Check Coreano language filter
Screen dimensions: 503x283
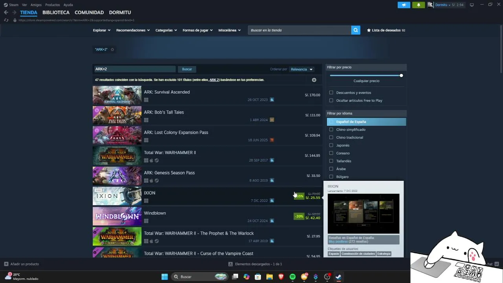(331, 153)
